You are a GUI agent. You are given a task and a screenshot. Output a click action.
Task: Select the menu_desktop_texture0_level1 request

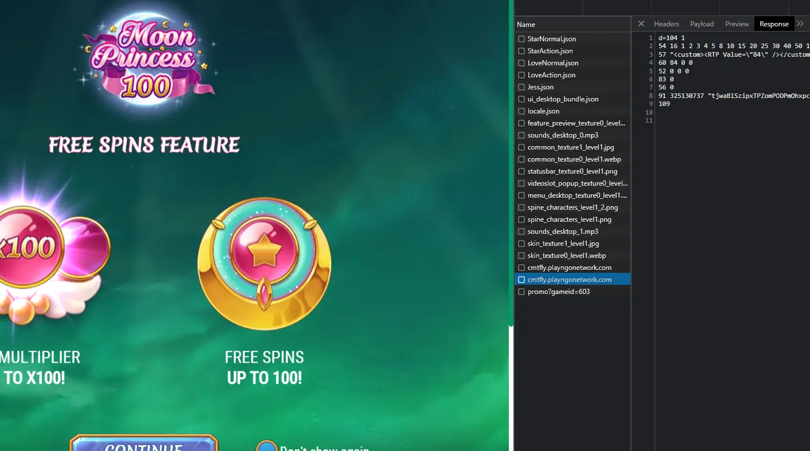coord(573,195)
